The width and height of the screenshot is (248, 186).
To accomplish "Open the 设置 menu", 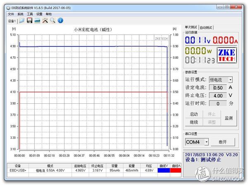I will click(x=39, y=14).
